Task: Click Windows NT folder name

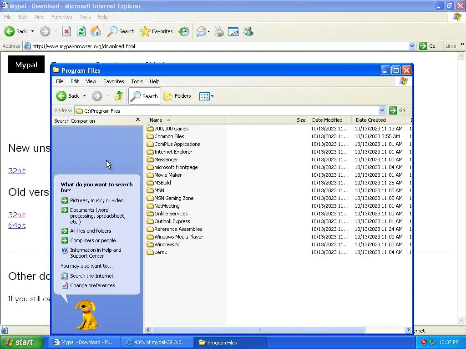Action: click(167, 244)
